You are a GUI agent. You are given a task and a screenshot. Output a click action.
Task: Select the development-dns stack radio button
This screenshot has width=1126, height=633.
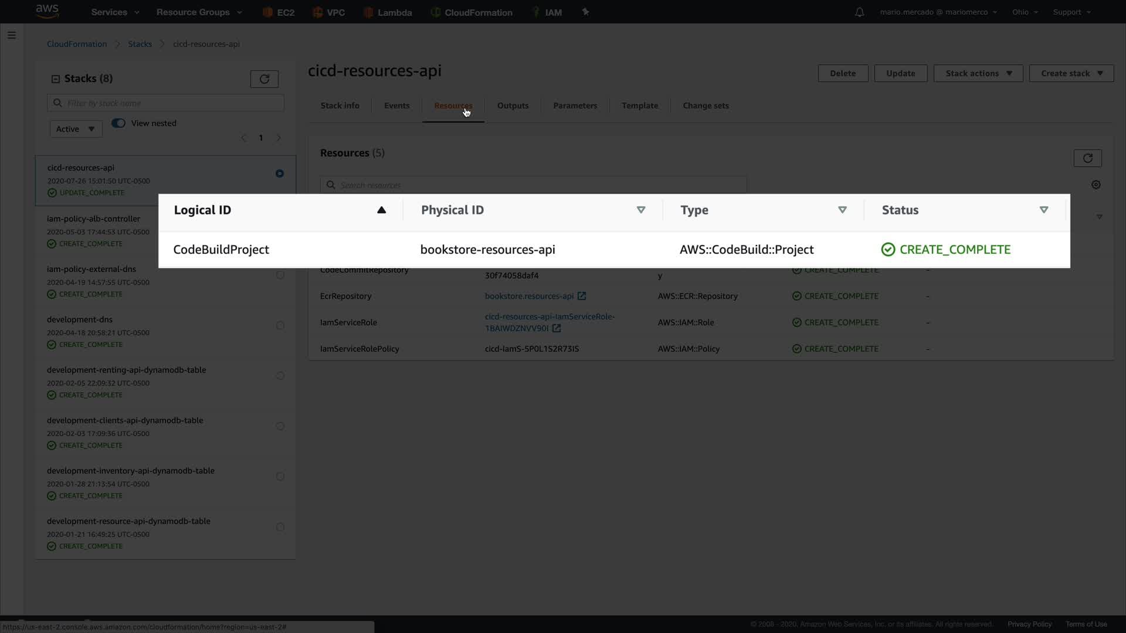point(280,326)
